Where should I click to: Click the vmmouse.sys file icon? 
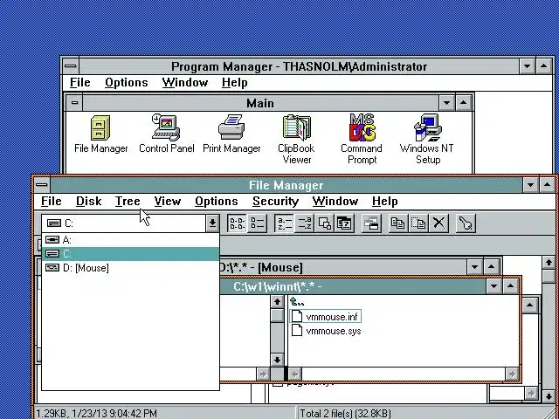tap(297, 330)
